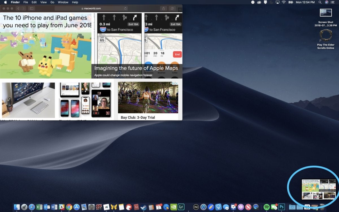Launch Adobe Lightroom from the Dock
The image size is (339, 212).
(181, 207)
